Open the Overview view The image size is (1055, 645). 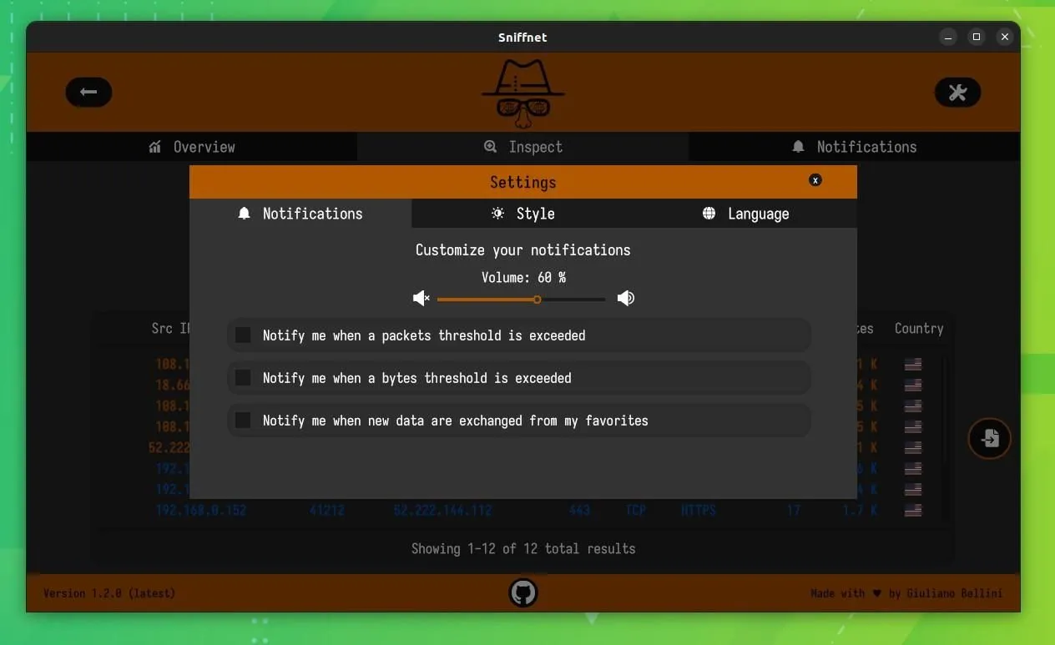click(191, 146)
